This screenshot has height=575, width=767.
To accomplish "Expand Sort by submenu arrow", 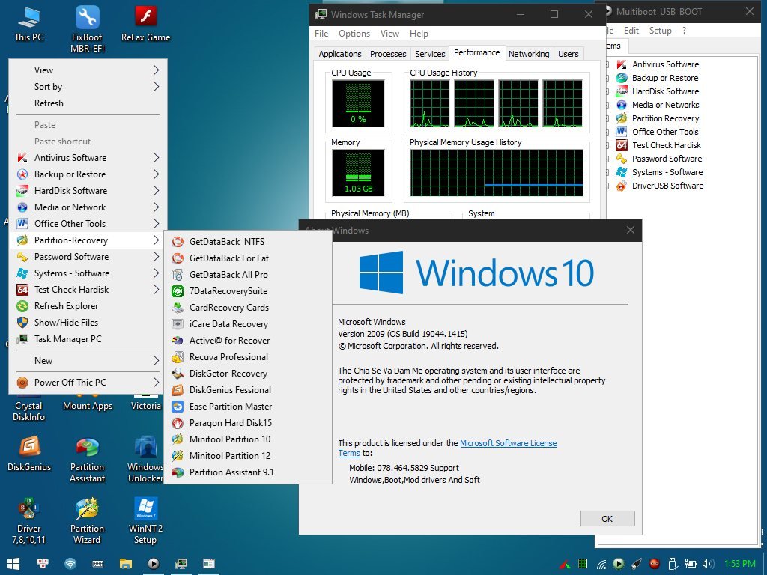I will [x=156, y=87].
